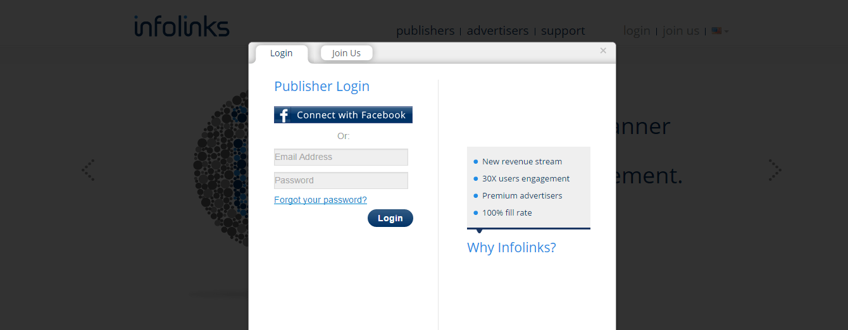Viewport: 848px width, 330px height.
Task: Go to next slide arrow
Action: coord(775,170)
